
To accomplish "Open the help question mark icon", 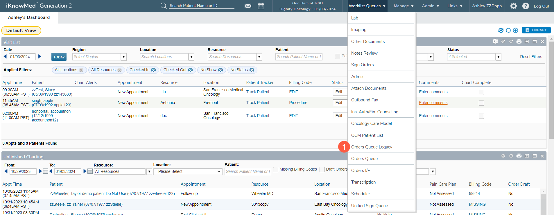I will [525, 6].
